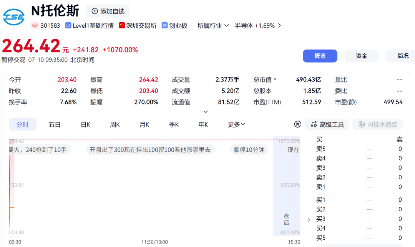Viewport: 415px width, 247px height.
Task: Click the stock code 301583
Action: [x=50, y=26]
